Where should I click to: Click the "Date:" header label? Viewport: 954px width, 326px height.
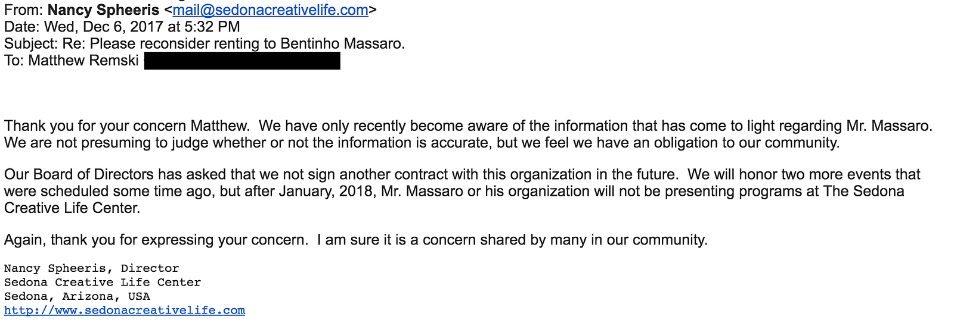click(x=22, y=27)
